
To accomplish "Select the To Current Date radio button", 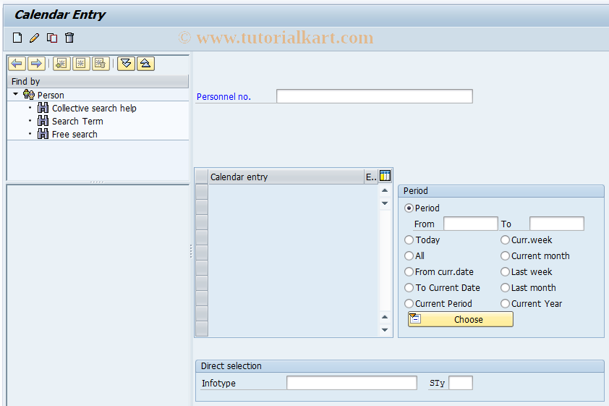I will tap(409, 288).
